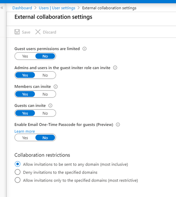This screenshot has width=176, height=197.
Task: Open Users | User settings breadcrumb
Action: (x=57, y=8)
